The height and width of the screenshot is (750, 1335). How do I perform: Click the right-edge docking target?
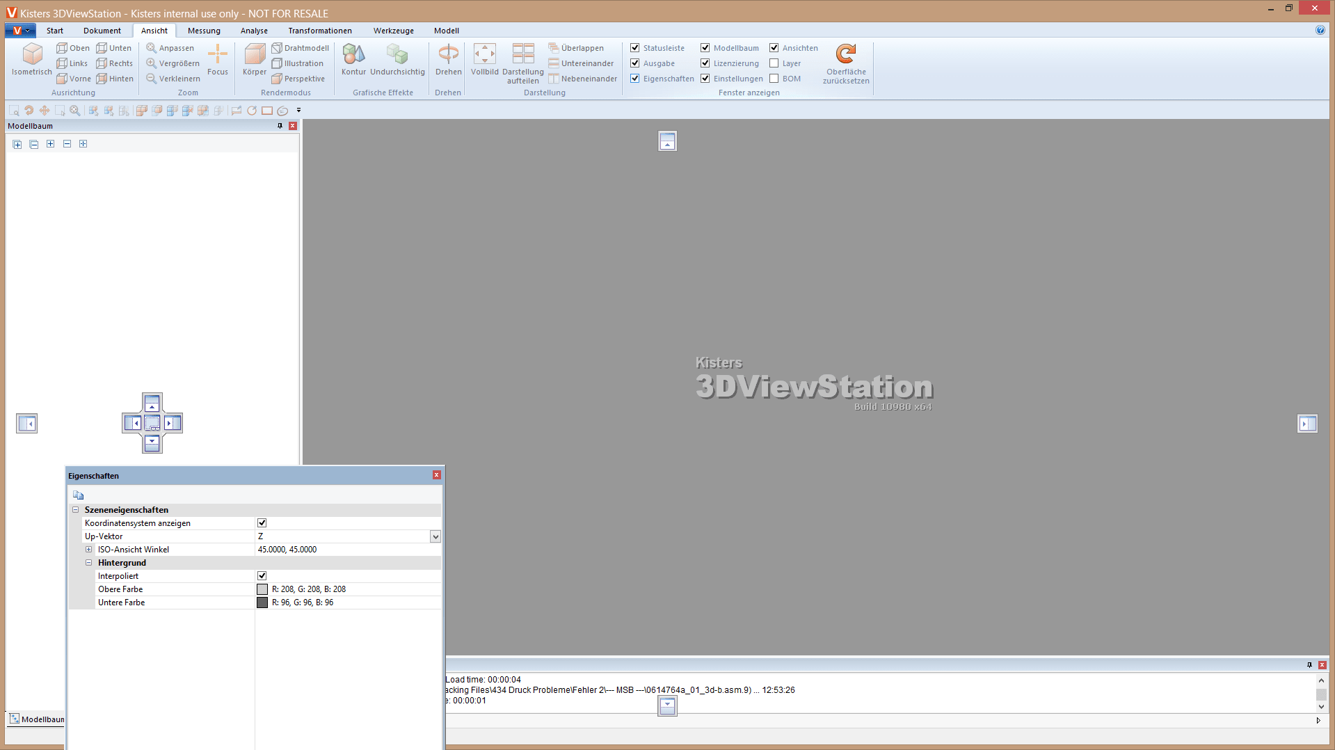coord(1307,424)
